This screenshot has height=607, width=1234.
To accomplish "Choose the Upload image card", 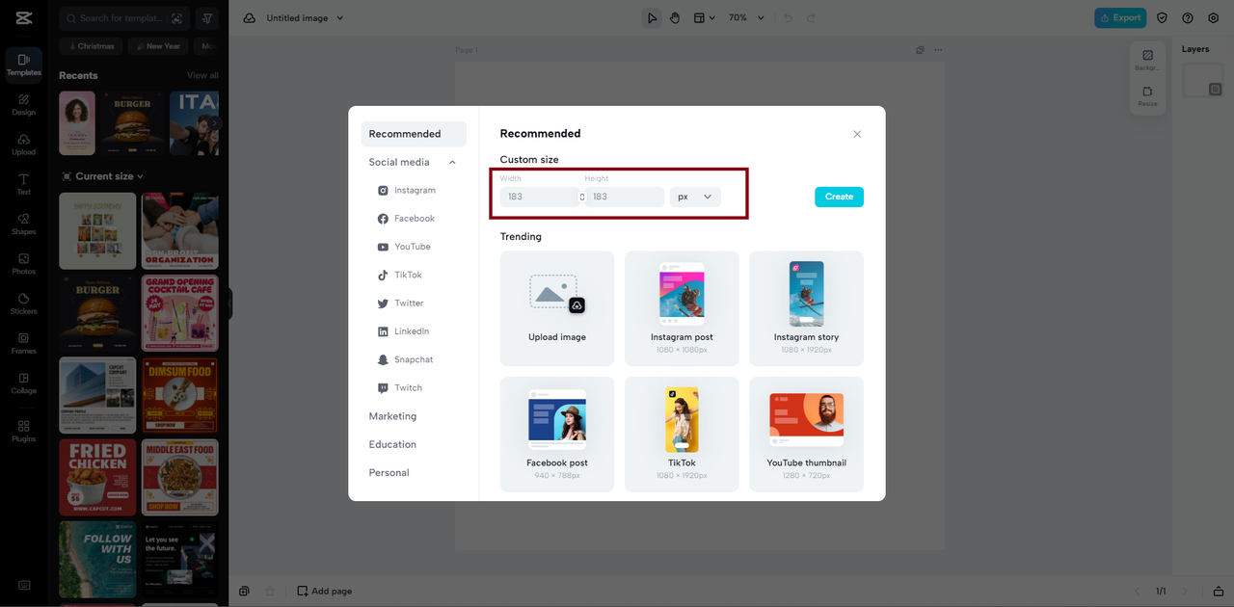I will coord(557,308).
